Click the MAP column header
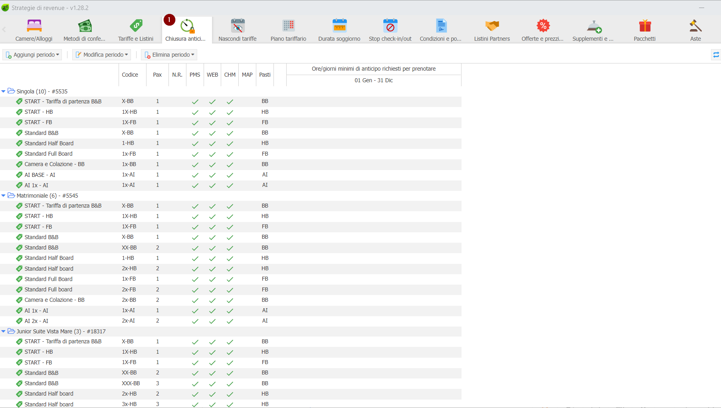 click(247, 75)
